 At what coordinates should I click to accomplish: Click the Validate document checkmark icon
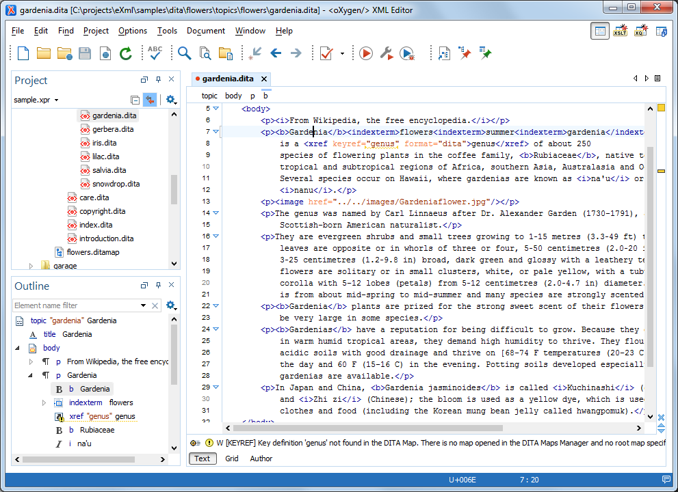(326, 53)
